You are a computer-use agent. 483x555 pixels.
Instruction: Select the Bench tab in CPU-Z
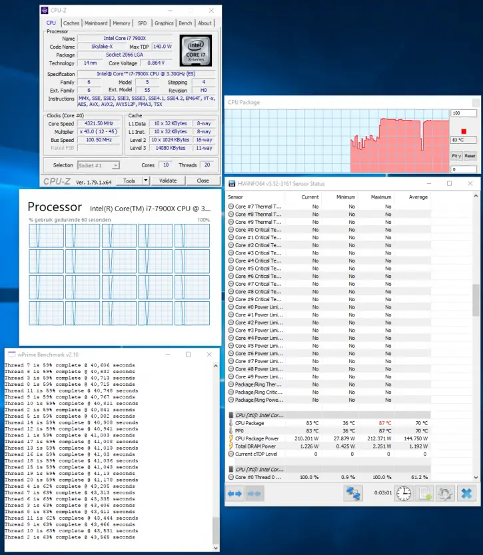click(185, 23)
